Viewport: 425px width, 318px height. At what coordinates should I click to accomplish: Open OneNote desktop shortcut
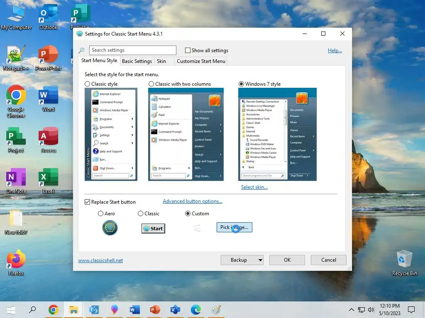(x=16, y=181)
